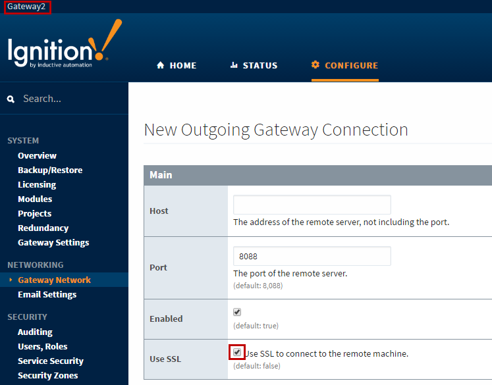This screenshot has height=385, width=492.
Task: Select the CONFIGURE tab
Action: point(345,66)
